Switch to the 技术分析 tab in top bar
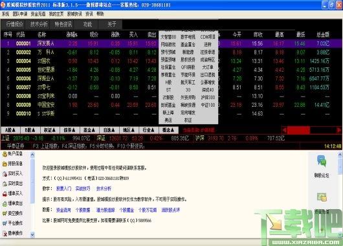The image size is (343, 246). [39, 25]
